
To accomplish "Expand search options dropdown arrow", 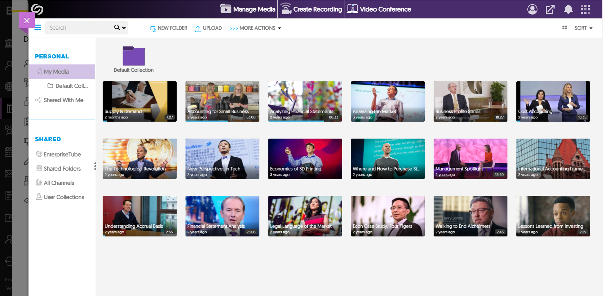I will tap(124, 28).
